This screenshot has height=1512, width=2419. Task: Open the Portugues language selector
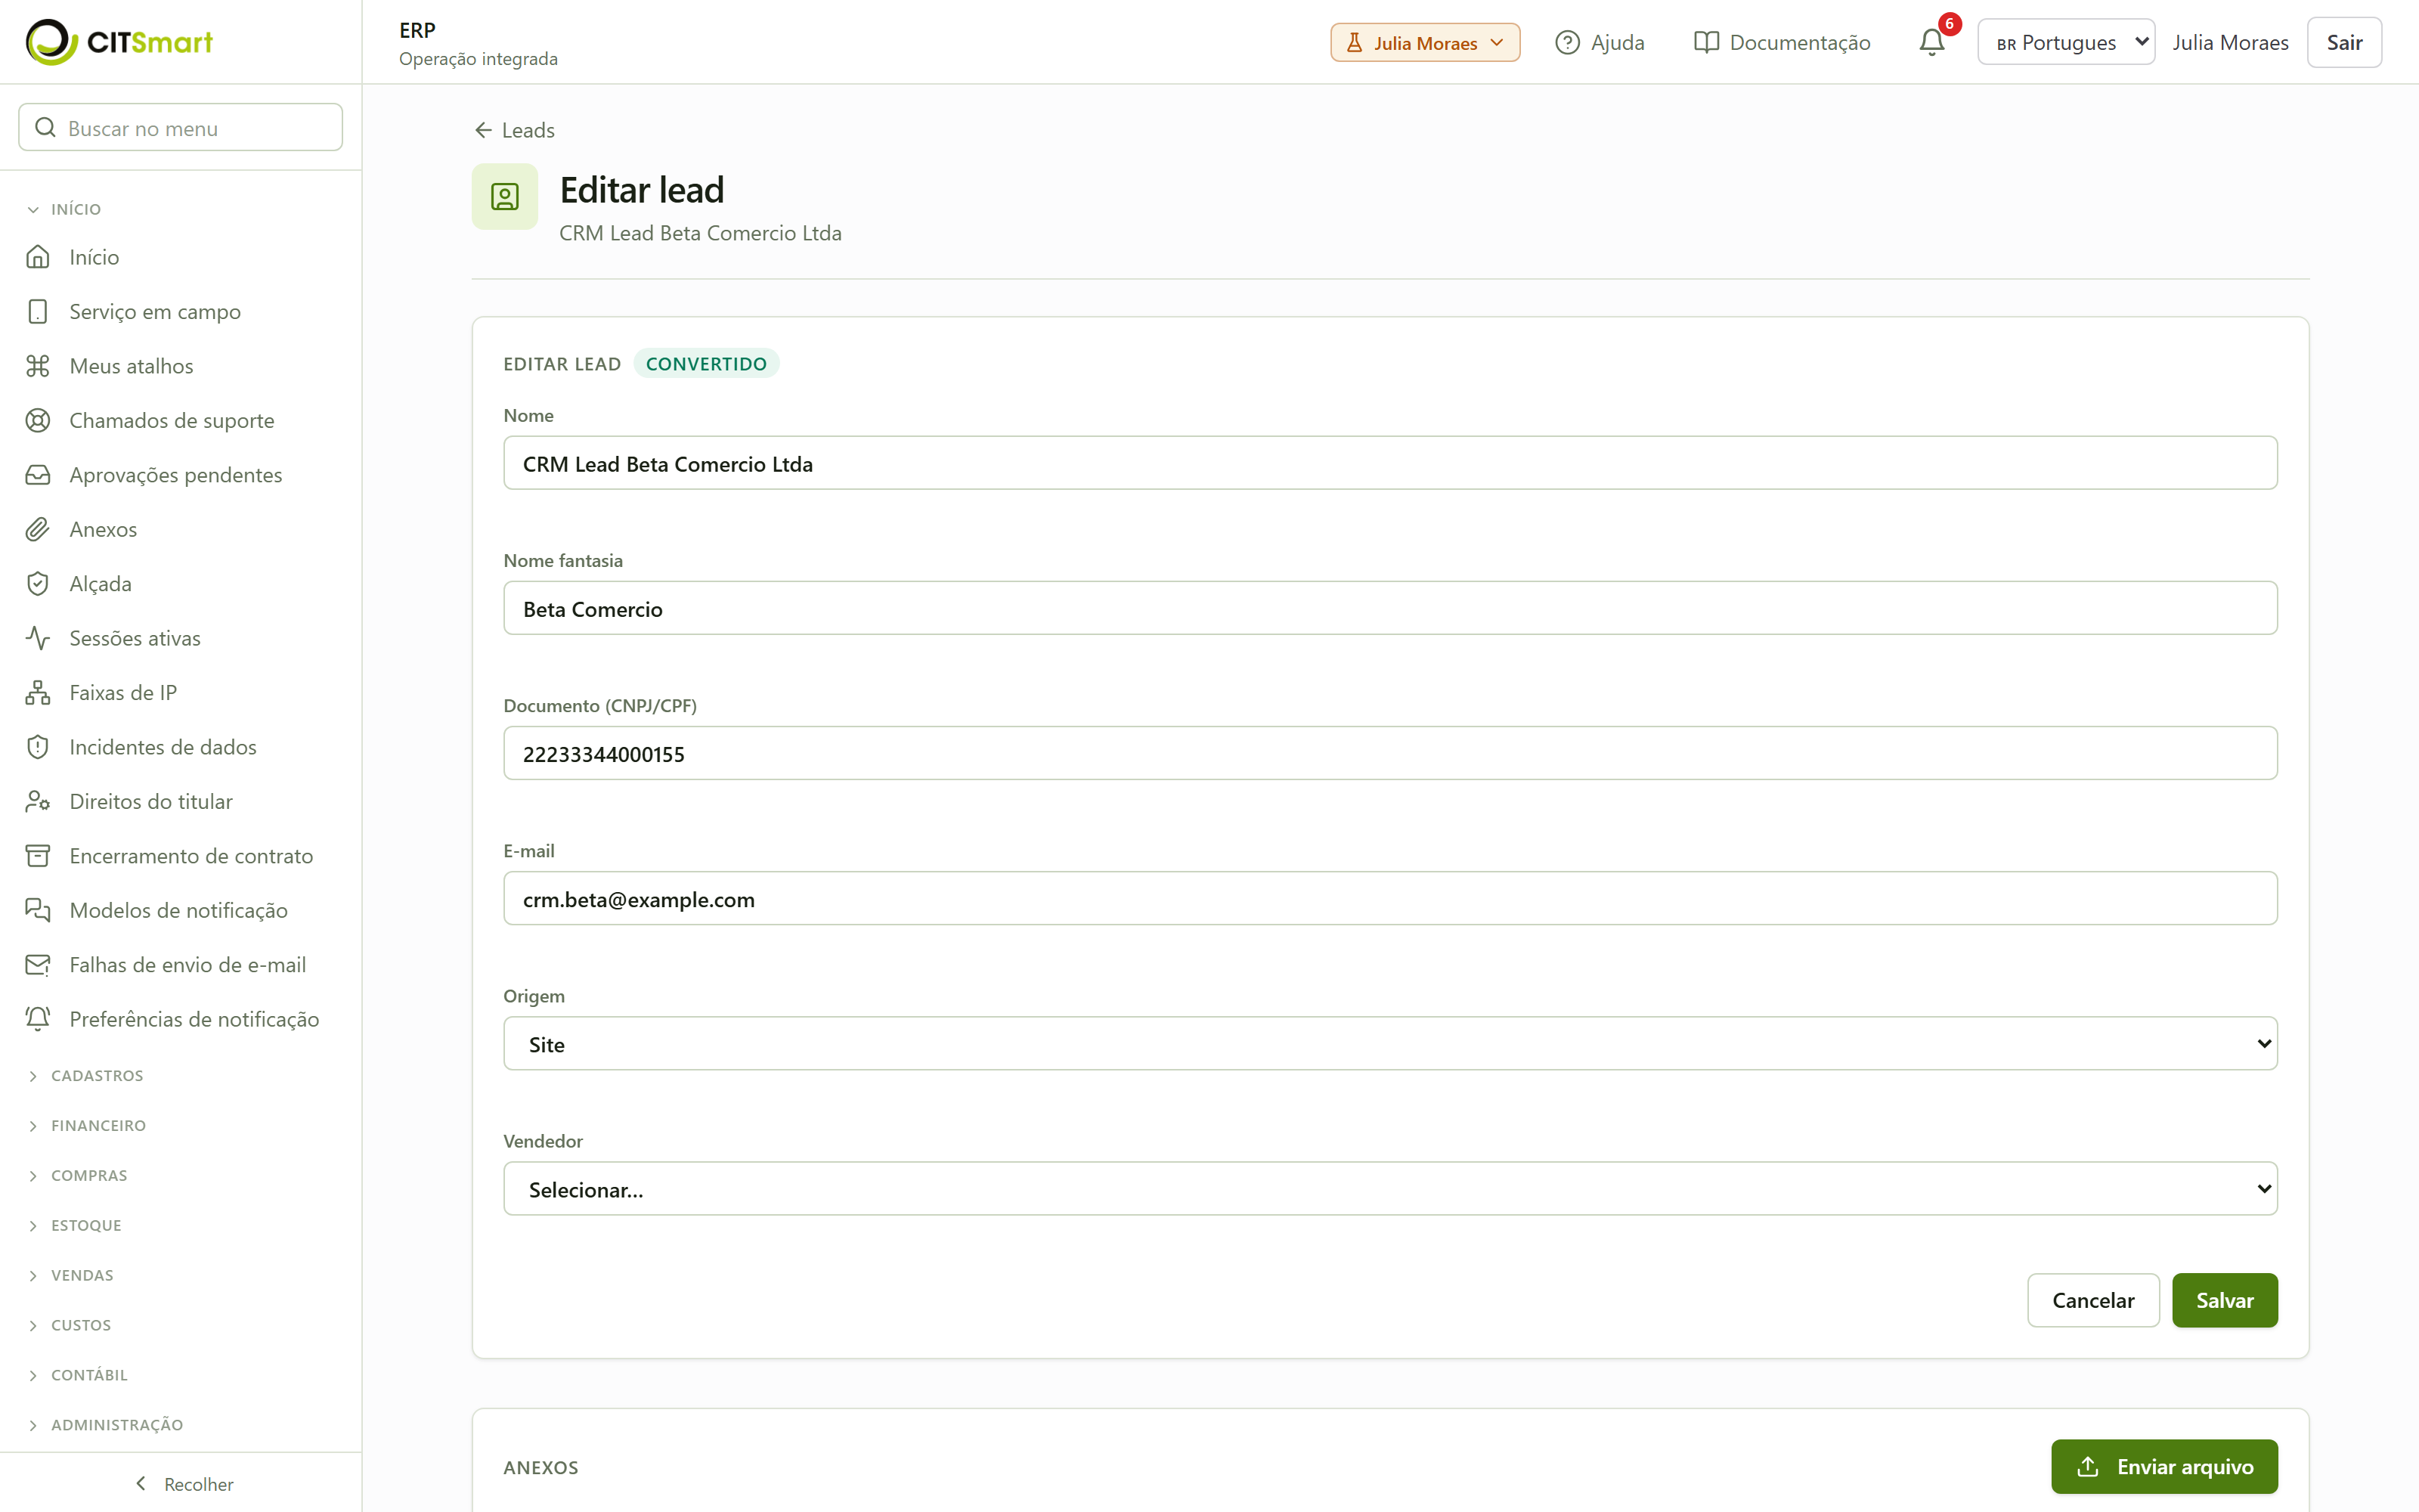[2065, 42]
